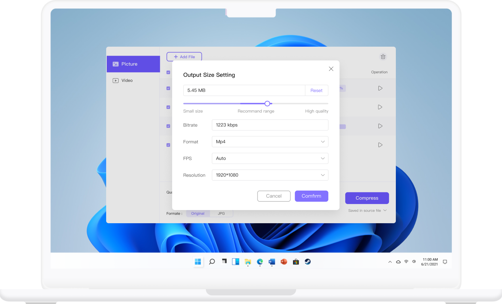This screenshot has width=502, height=304.
Task: Click the Bitrate 1223 kbps field
Action: coord(270,125)
